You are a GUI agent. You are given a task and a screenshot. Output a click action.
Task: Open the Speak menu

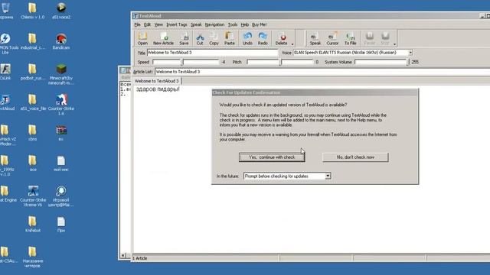[x=196, y=24]
